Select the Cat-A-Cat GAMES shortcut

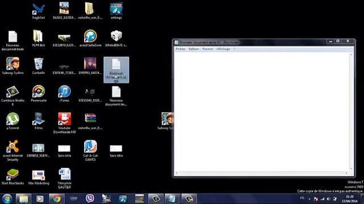tap(90, 151)
